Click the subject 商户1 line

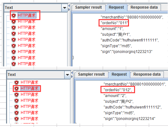click(116, 34)
